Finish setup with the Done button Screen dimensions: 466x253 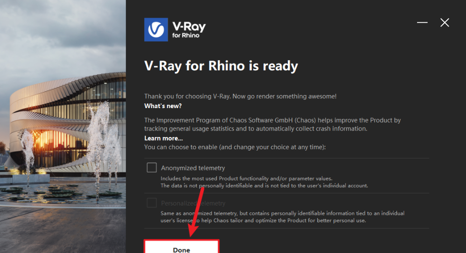181,246
